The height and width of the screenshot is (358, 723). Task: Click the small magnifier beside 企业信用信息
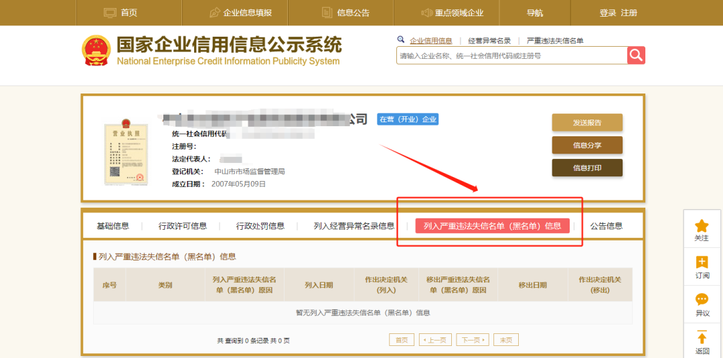(x=401, y=39)
